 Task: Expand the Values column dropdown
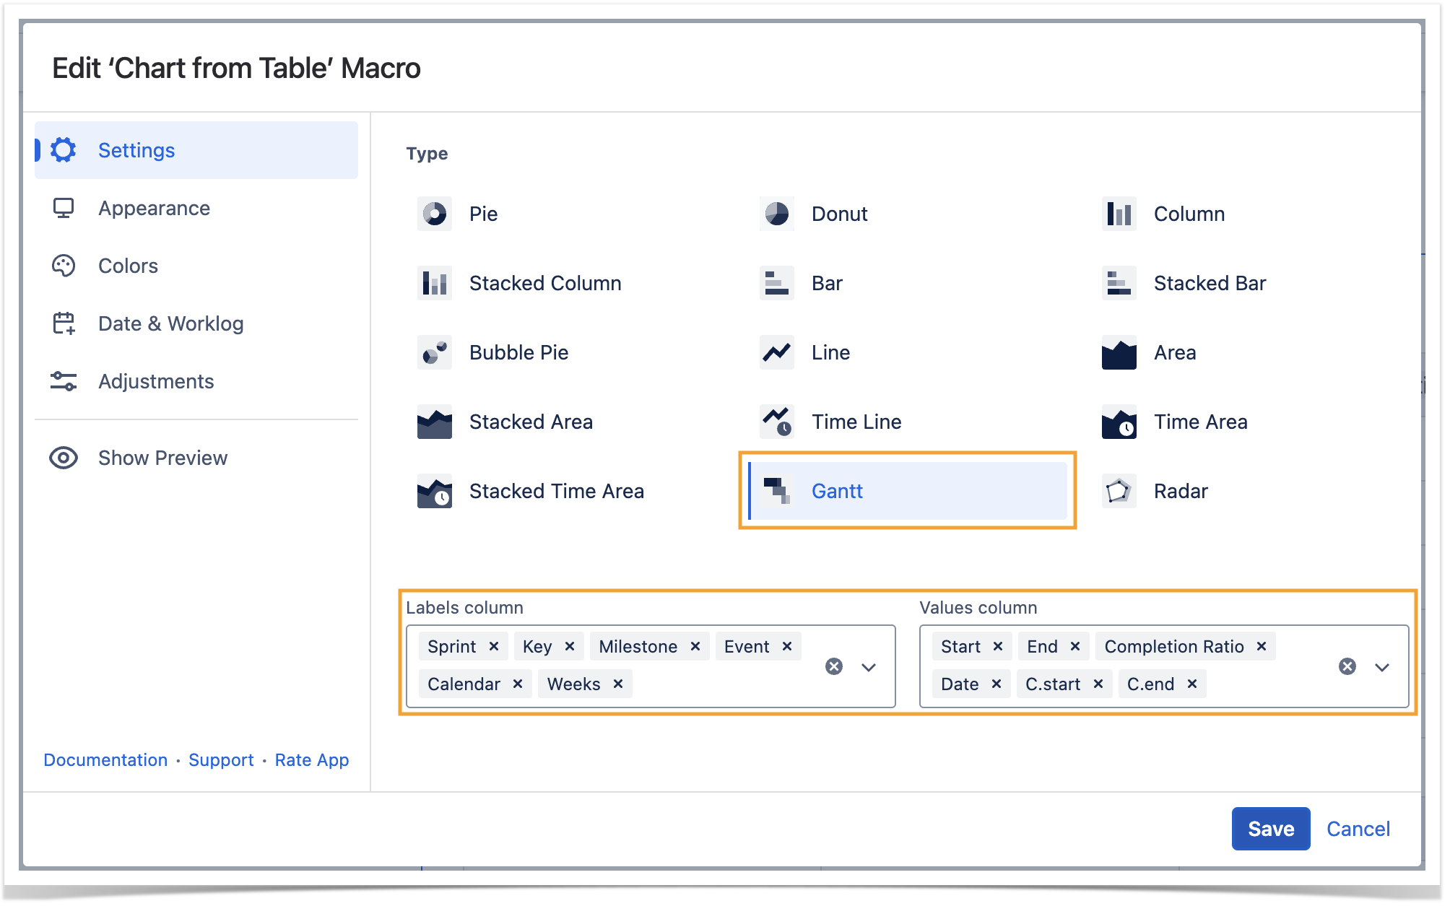[1382, 666]
